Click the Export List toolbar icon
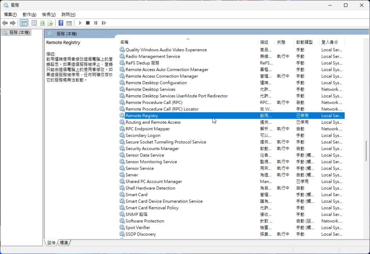Screen dimensions: 370x254 tap(51, 23)
